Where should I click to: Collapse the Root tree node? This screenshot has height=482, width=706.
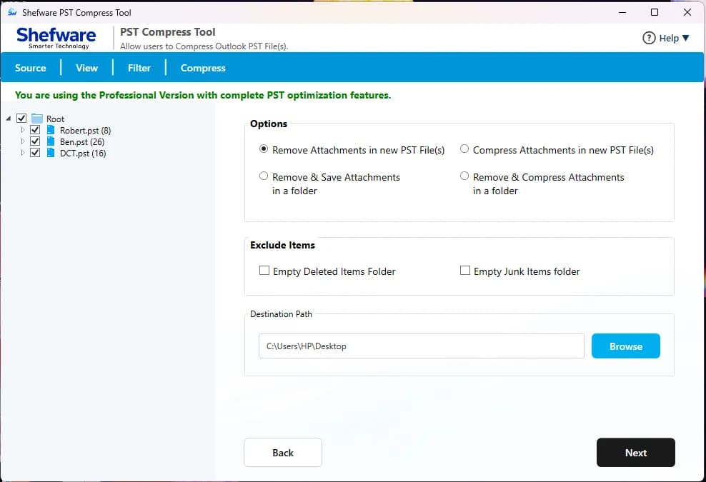(x=9, y=119)
